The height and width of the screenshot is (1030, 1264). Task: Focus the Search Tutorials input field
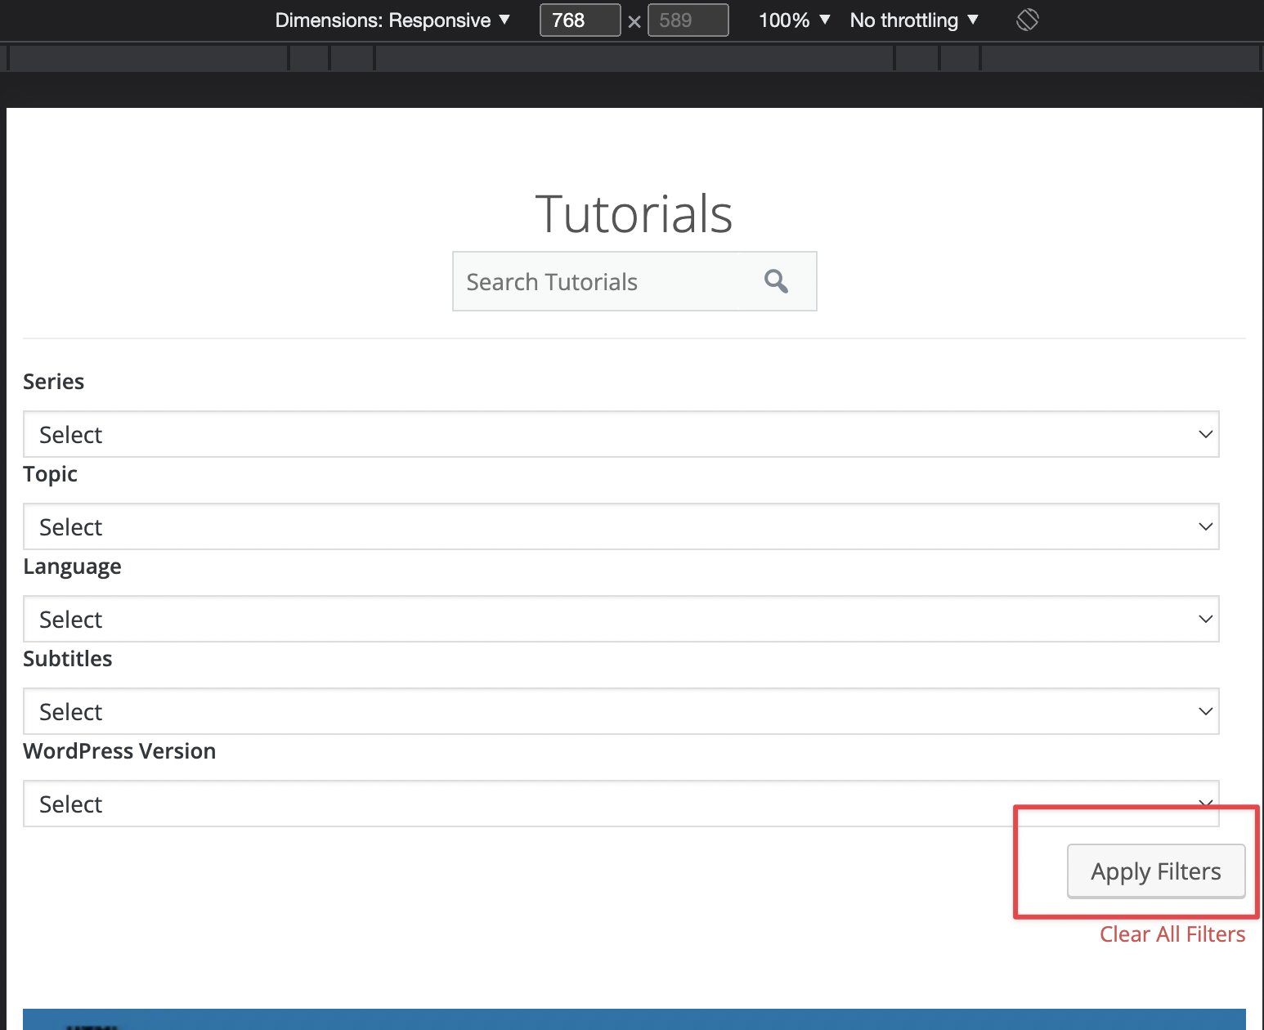pos(595,281)
